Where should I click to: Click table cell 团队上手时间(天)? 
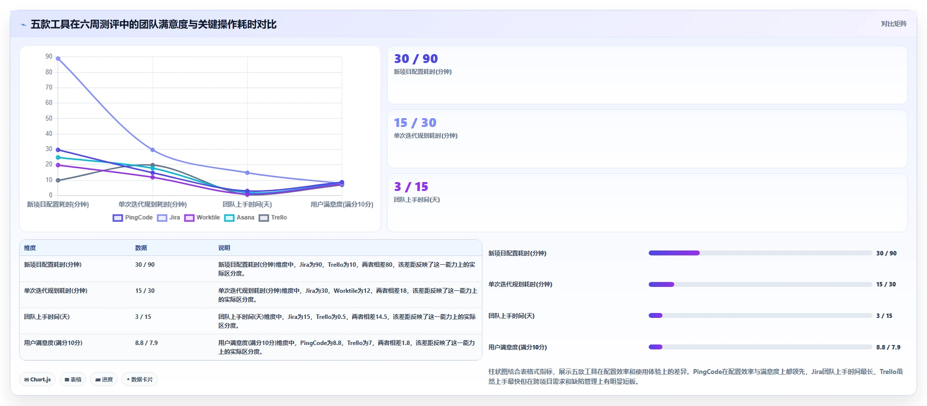coord(47,317)
